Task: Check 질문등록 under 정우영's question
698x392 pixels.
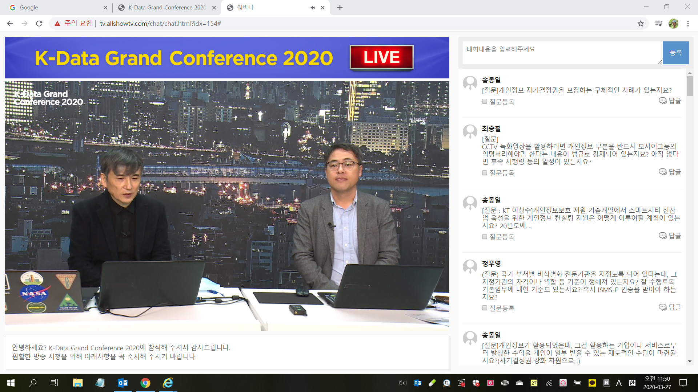Action: 484,308
